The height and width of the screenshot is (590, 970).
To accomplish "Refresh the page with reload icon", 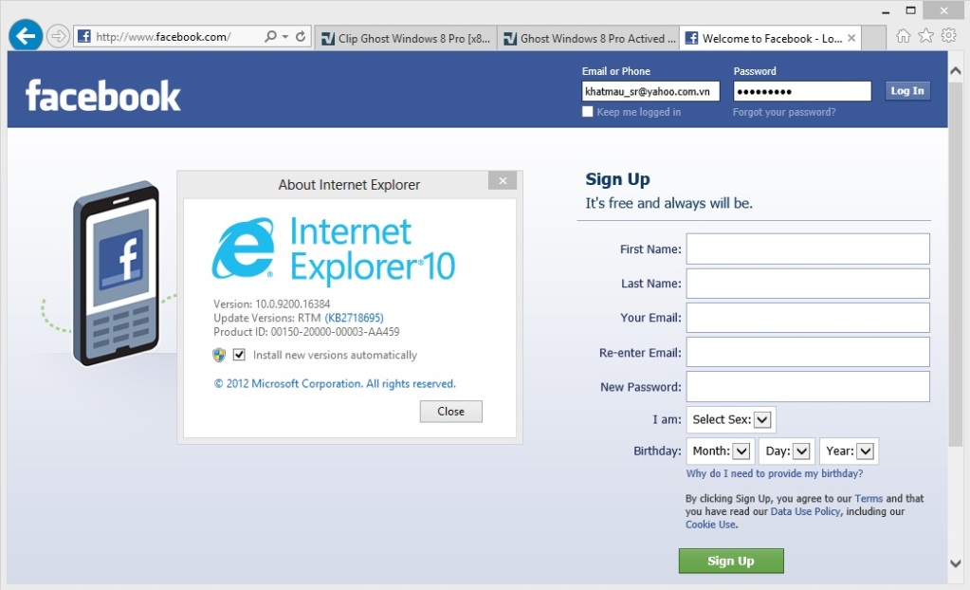I will (301, 37).
